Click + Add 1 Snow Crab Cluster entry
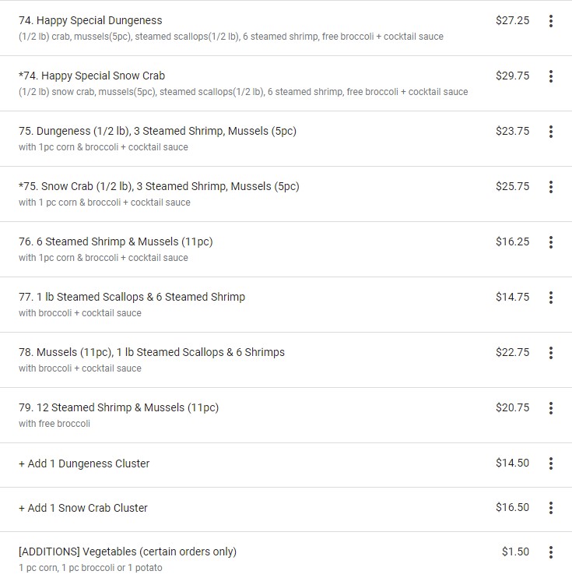Image resolution: width=572 pixels, height=585 pixels. pyautogui.click(x=83, y=508)
